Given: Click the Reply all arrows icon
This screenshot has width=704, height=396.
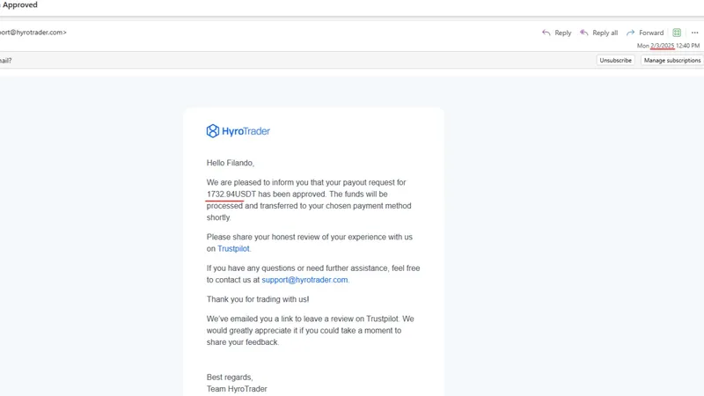Looking at the screenshot, I should [583, 33].
